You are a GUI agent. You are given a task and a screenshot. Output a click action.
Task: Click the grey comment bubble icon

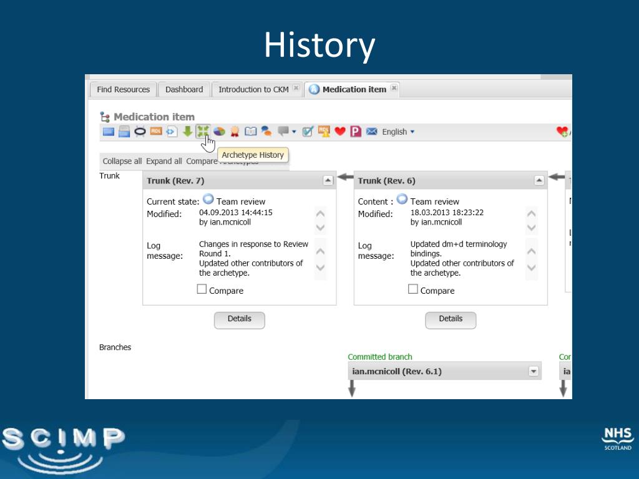(283, 132)
